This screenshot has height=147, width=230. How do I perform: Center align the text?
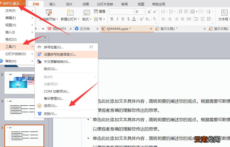tap(170, 19)
